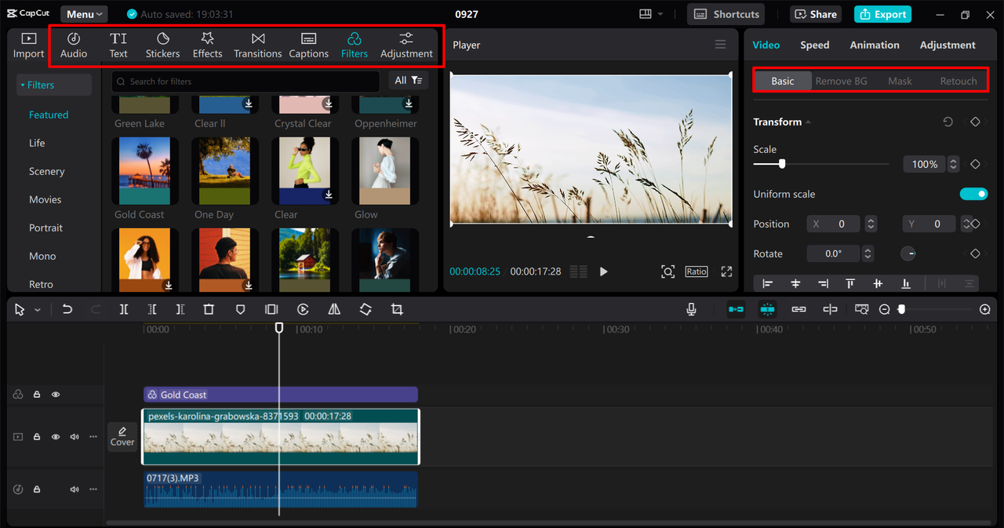Select the Retouch sub-tab
The width and height of the screenshot is (1004, 528).
(959, 81)
